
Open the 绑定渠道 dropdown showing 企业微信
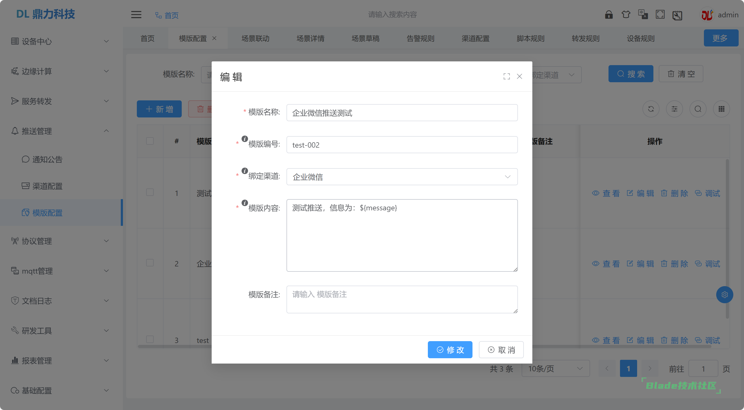pos(402,177)
